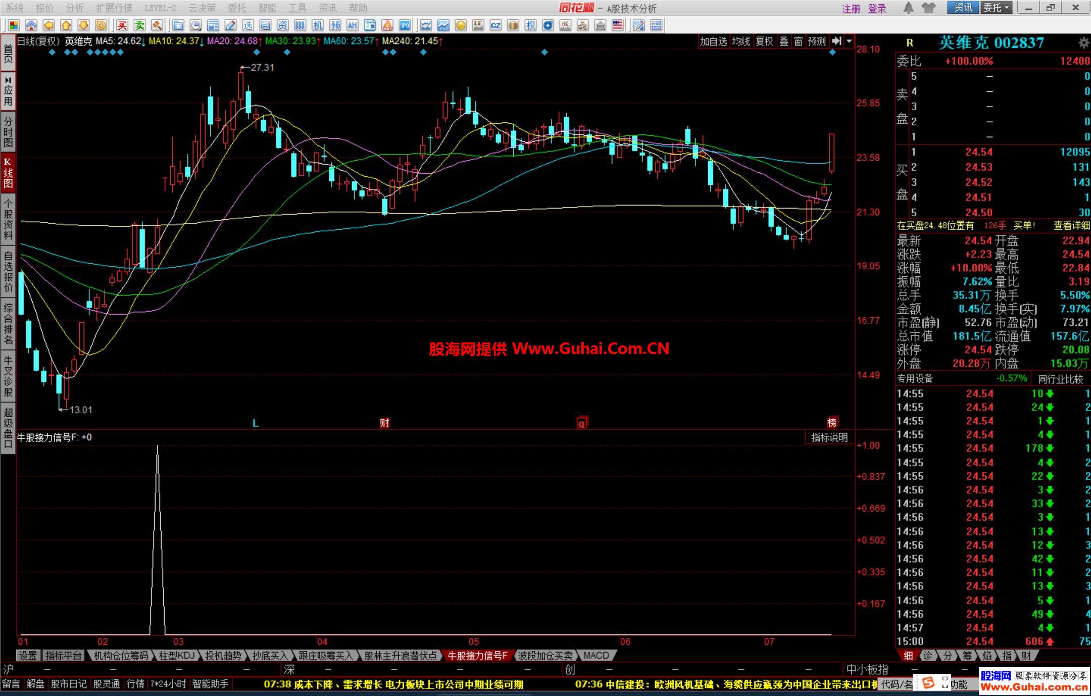
Task: Click the 设置 settings button below chart
Action: [x=28, y=656]
